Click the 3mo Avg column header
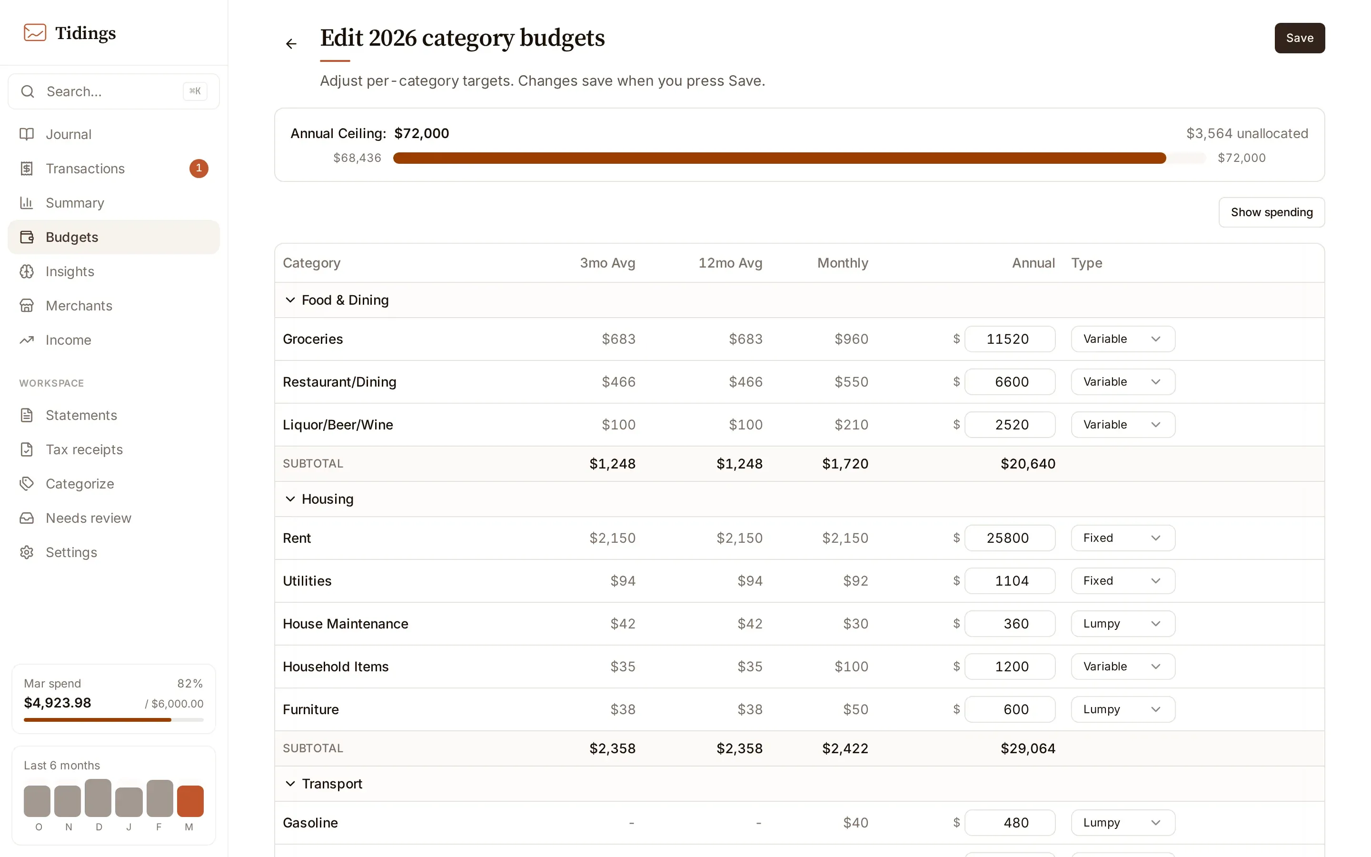1371x857 pixels. 607,263
